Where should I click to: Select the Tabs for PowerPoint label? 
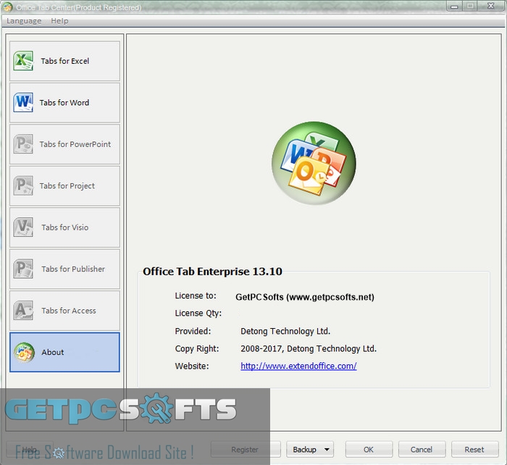(x=75, y=144)
